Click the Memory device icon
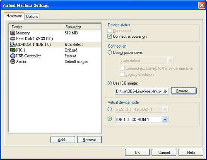 tap(13, 33)
